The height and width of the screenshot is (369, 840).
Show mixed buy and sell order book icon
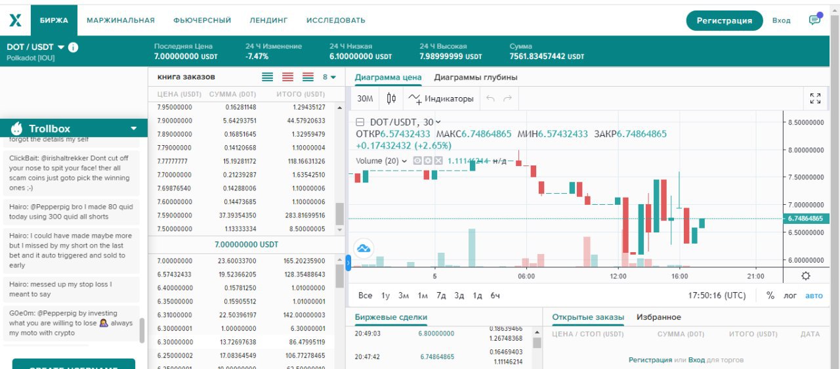308,77
